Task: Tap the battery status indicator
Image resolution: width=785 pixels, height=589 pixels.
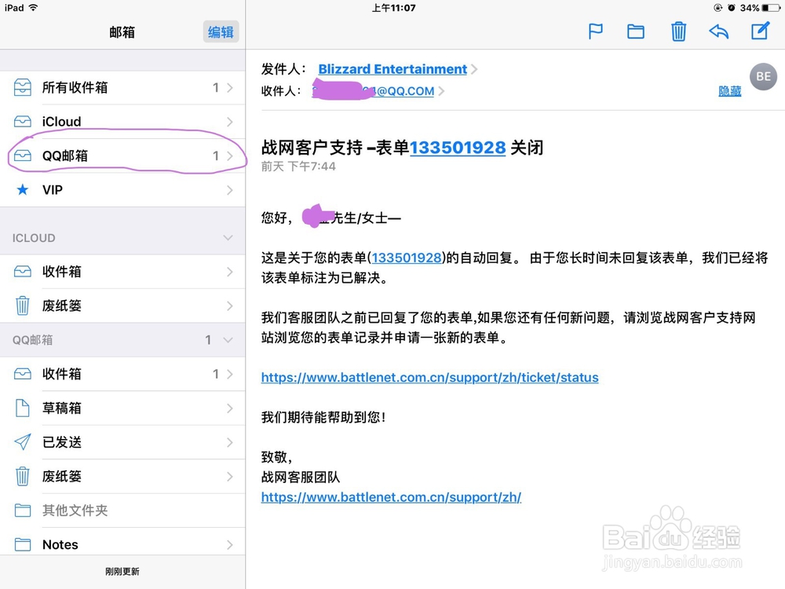Action: point(770,8)
